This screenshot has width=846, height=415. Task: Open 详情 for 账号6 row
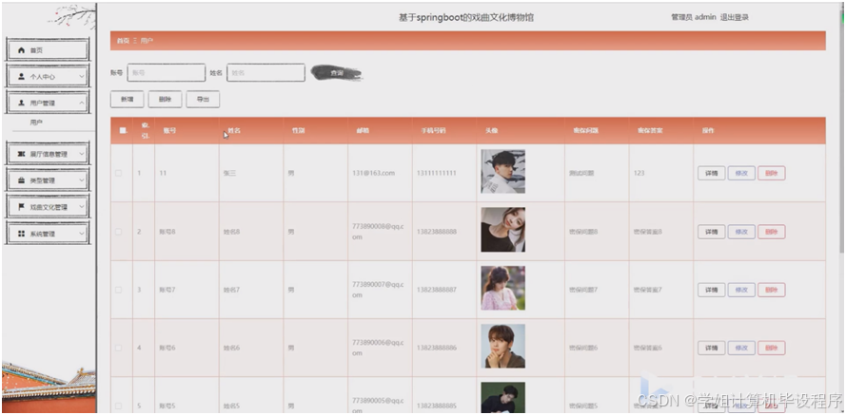711,349
